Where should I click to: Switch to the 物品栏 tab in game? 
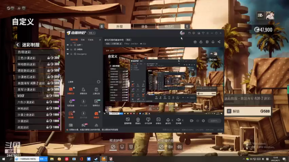pyautogui.click(x=169, y=26)
